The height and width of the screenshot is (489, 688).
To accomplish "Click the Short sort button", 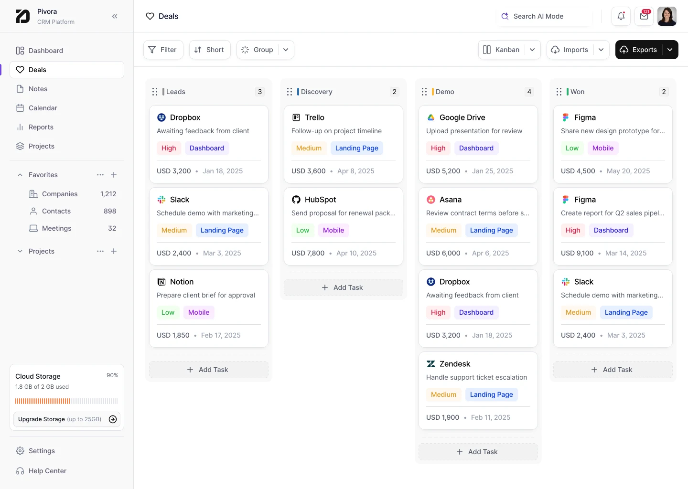I will pos(210,50).
